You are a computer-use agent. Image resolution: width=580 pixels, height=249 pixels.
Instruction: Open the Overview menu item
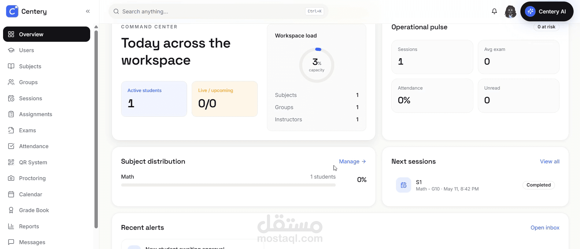click(x=46, y=34)
